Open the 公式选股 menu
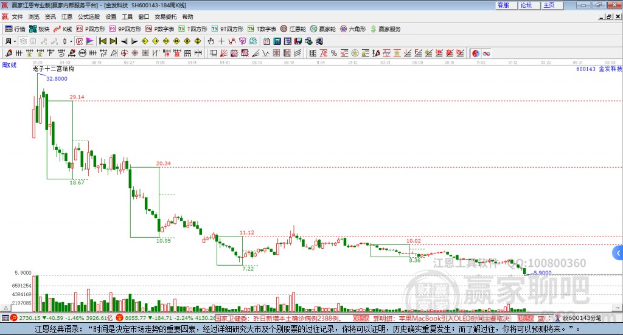The height and width of the screenshot is (335, 623). click(89, 16)
